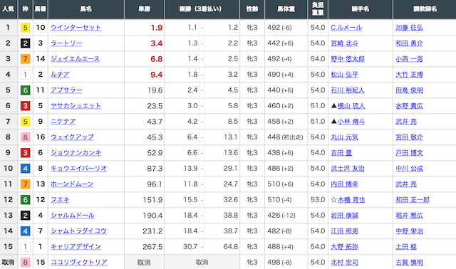Screen dimensions: 456x269
Task: Click the 馬体重 column header
Action: [286, 9]
